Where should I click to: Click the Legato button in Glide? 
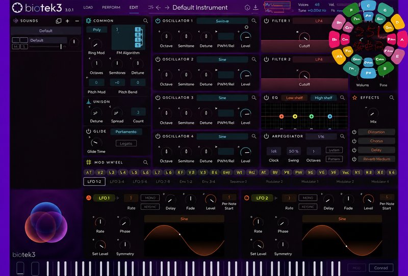pyautogui.click(x=126, y=143)
